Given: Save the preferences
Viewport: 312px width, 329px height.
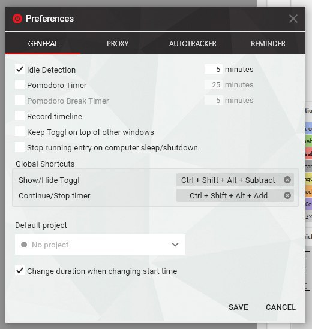Looking at the screenshot, I should (x=238, y=307).
